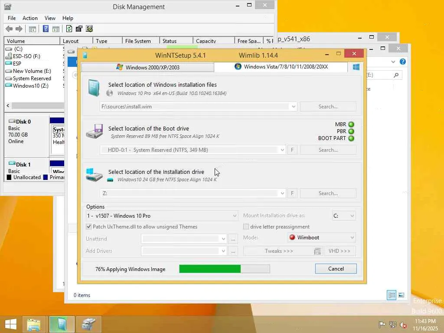Click disk list settings icon in Disk Management toolbar
Viewport: 444px width, 333px height.
pos(89,29)
